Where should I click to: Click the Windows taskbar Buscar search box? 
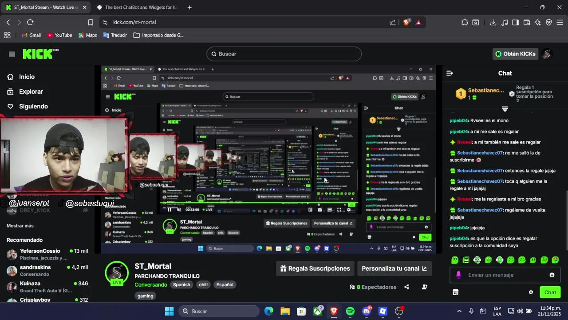click(219, 311)
